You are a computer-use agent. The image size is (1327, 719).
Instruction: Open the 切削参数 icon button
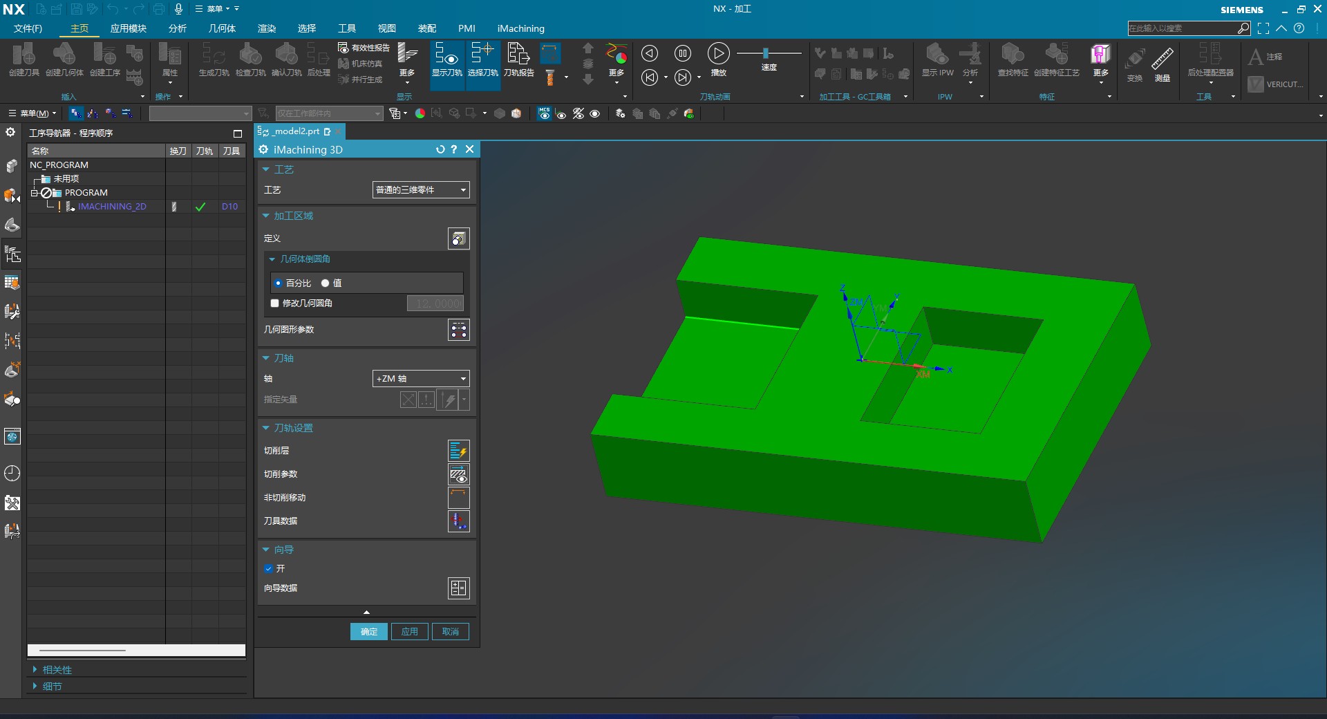(458, 474)
